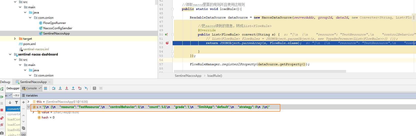Toggle the breakpoint at line 52
The width and height of the screenshot is (416, 136).
[x=167, y=43]
